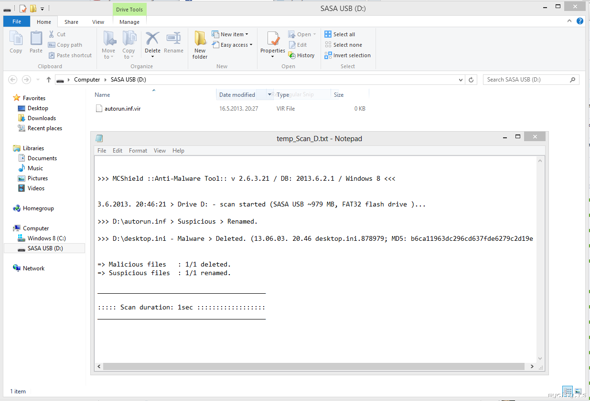Open Explorer Help question mark icon
Screen dimensions: 590x401
pos(580,21)
